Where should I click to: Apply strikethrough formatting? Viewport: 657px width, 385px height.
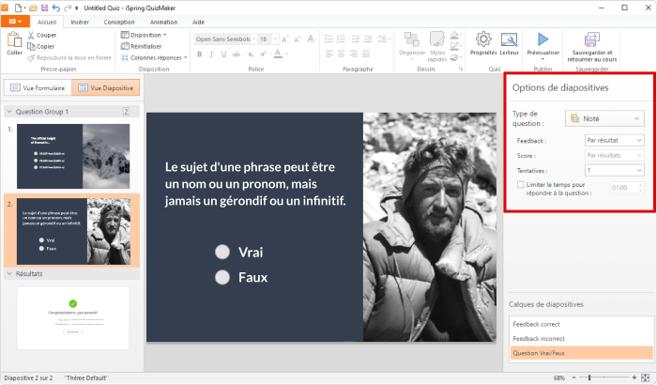237,54
